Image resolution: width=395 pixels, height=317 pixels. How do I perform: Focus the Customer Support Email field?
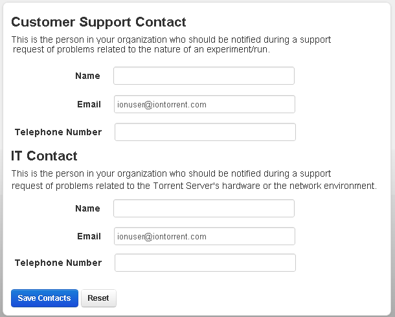pyautogui.click(x=204, y=104)
